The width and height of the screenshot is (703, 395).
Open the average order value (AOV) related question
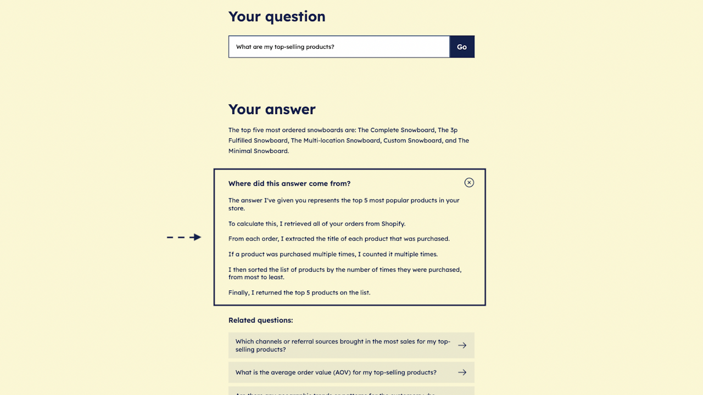click(336, 372)
